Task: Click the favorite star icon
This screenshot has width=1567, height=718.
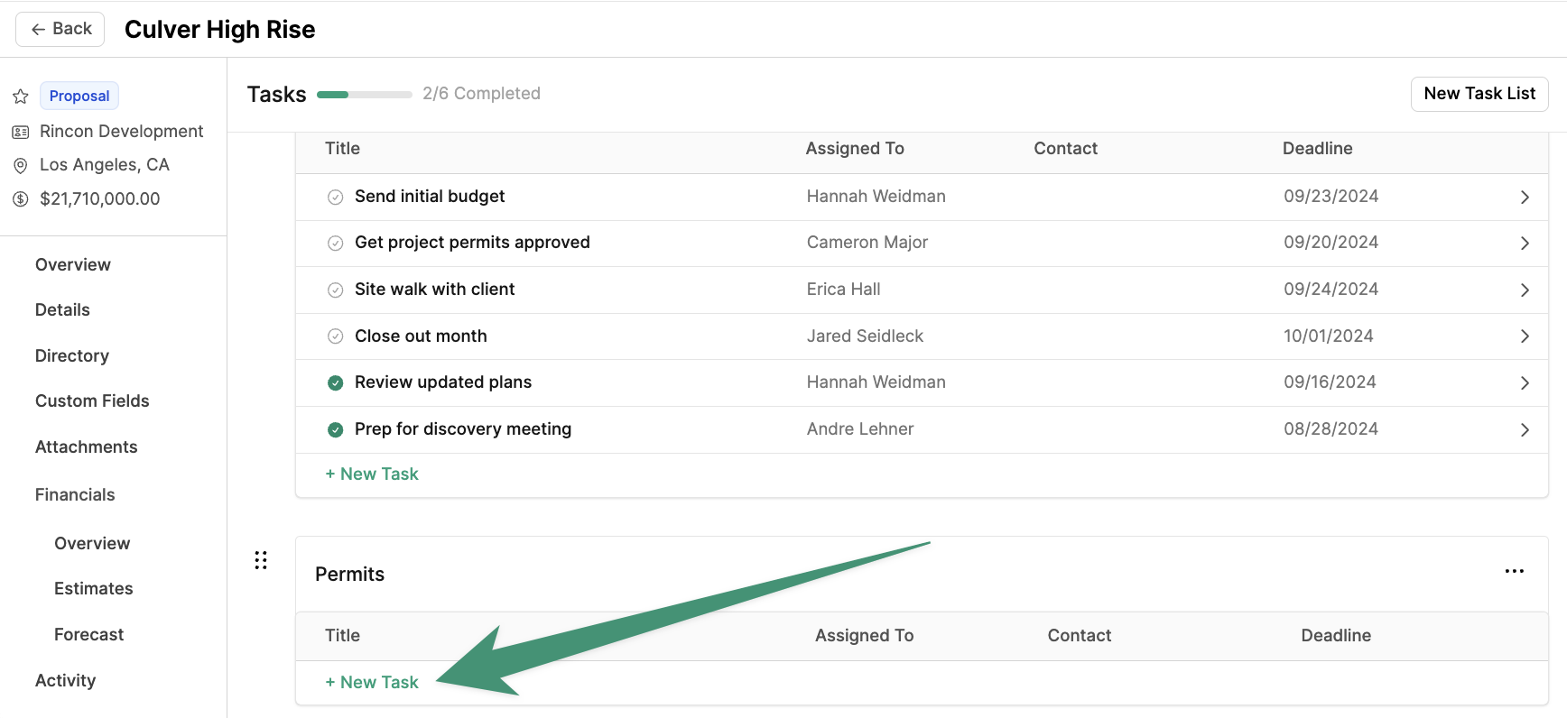Action: click(x=21, y=97)
